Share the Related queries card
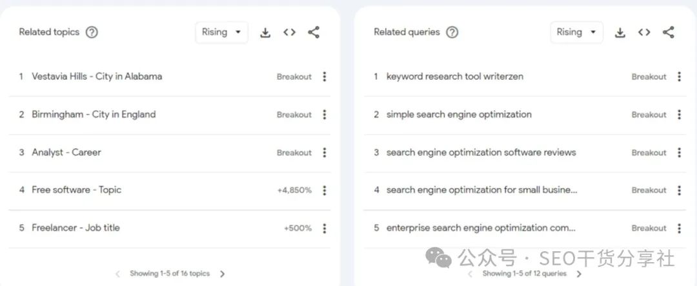The width and height of the screenshot is (697, 286). pos(668,32)
